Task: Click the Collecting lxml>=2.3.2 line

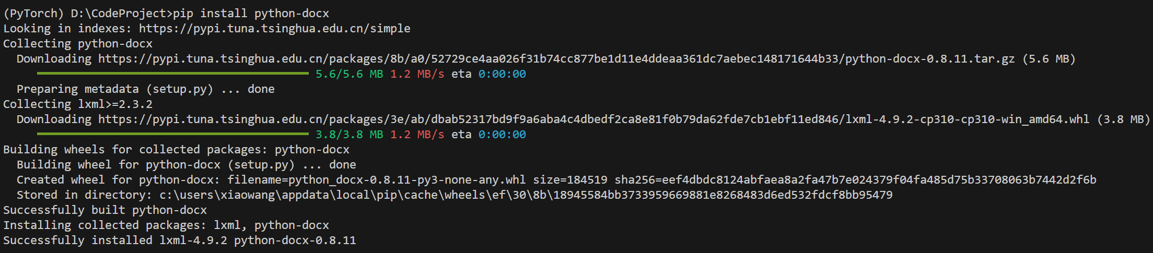Action: (78, 104)
